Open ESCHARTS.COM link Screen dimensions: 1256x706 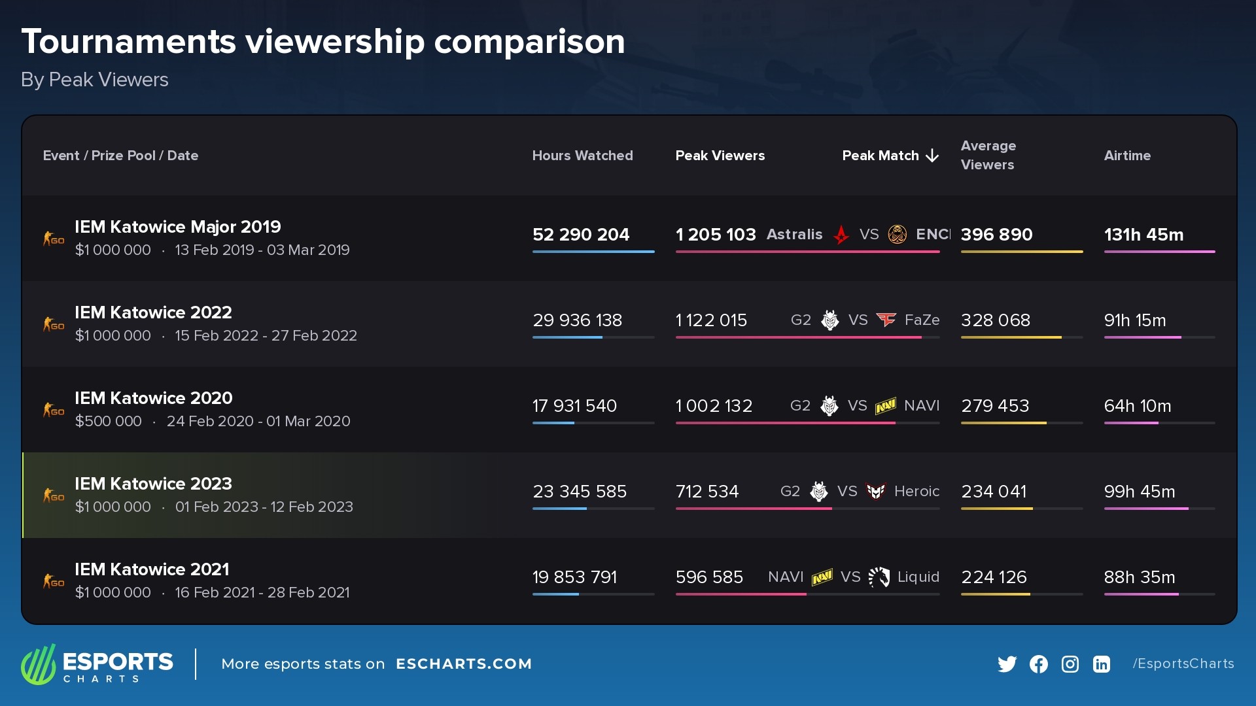tap(463, 664)
